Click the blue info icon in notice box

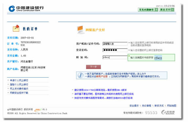point(81,75)
